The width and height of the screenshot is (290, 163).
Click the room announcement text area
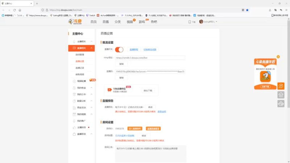[x=151, y=154]
